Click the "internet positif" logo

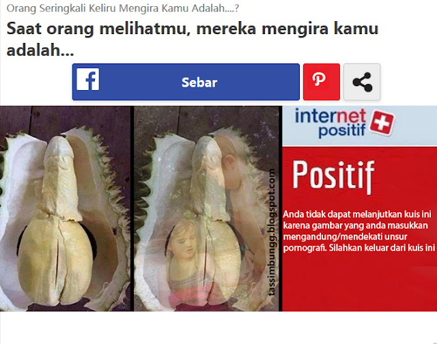coord(344,124)
